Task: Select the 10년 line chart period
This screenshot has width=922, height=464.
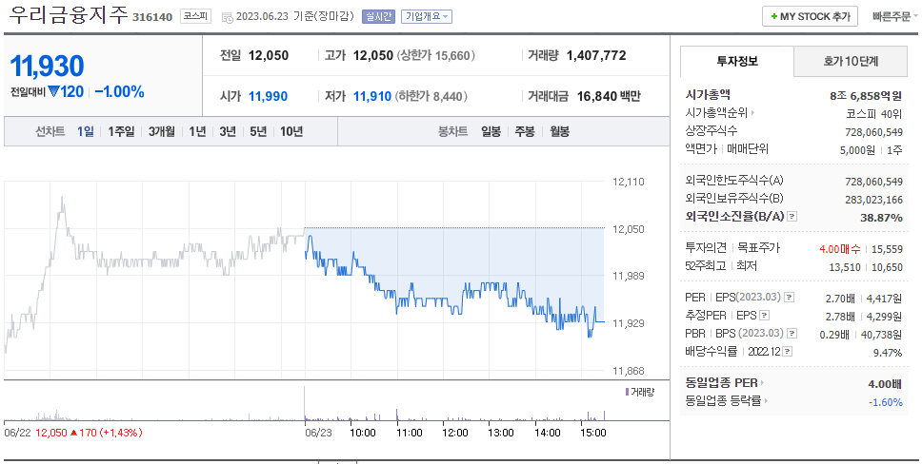Action: (291, 131)
